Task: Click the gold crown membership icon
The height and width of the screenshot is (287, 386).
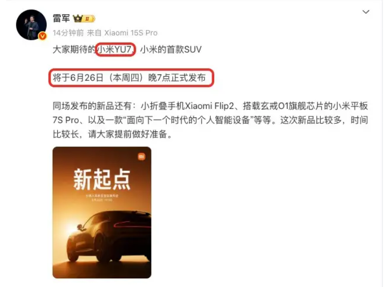Action: (78, 18)
